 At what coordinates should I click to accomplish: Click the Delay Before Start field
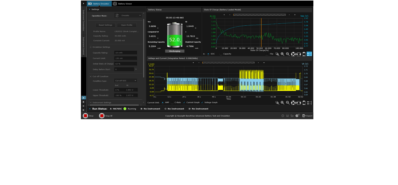tap(124, 69)
